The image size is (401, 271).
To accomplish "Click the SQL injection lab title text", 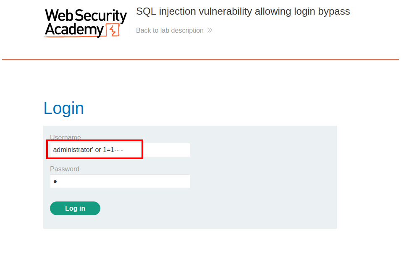I will click(x=243, y=11).
